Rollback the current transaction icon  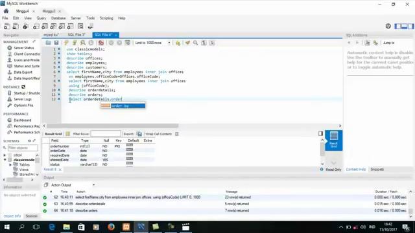pos(119,43)
